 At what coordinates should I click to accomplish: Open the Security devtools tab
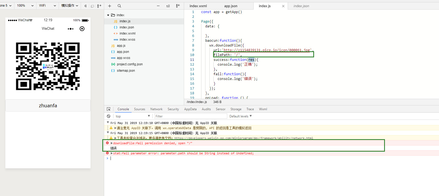(x=173, y=109)
